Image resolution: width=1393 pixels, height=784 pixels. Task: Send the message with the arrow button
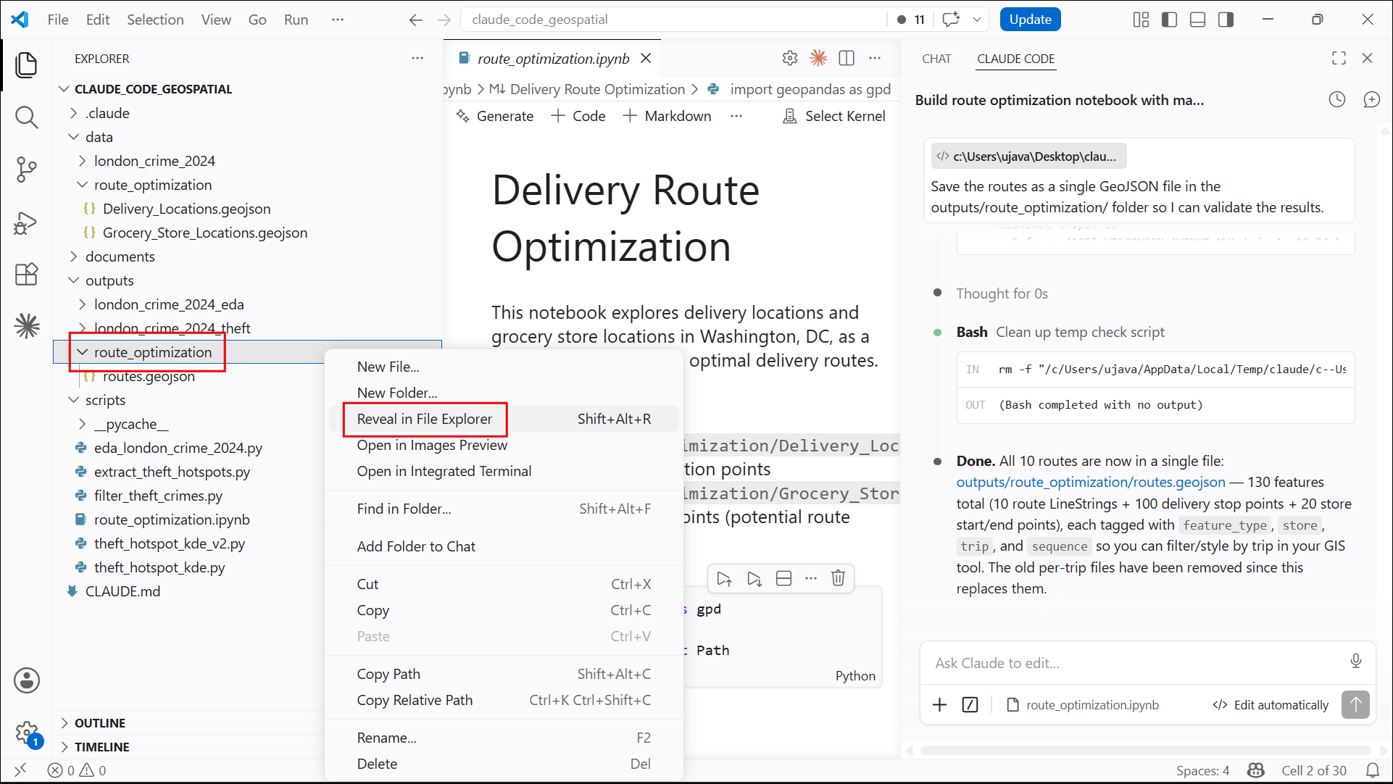(1355, 704)
